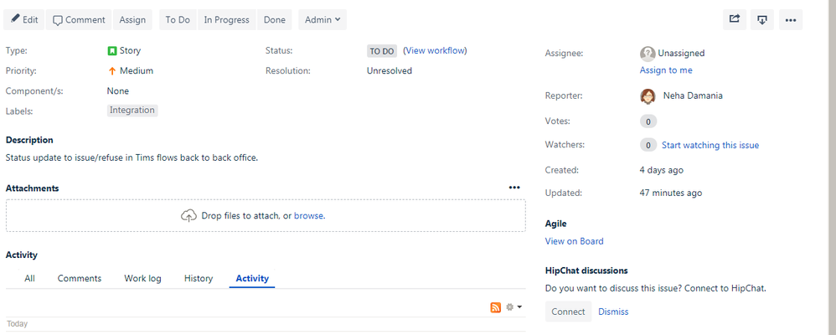Click the TO DO status badge
The width and height of the screenshot is (836, 335).
point(382,51)
